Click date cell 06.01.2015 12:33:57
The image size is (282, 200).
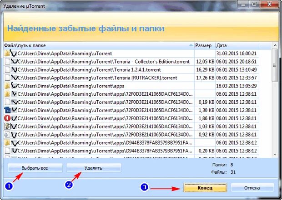tap(237, 78)
